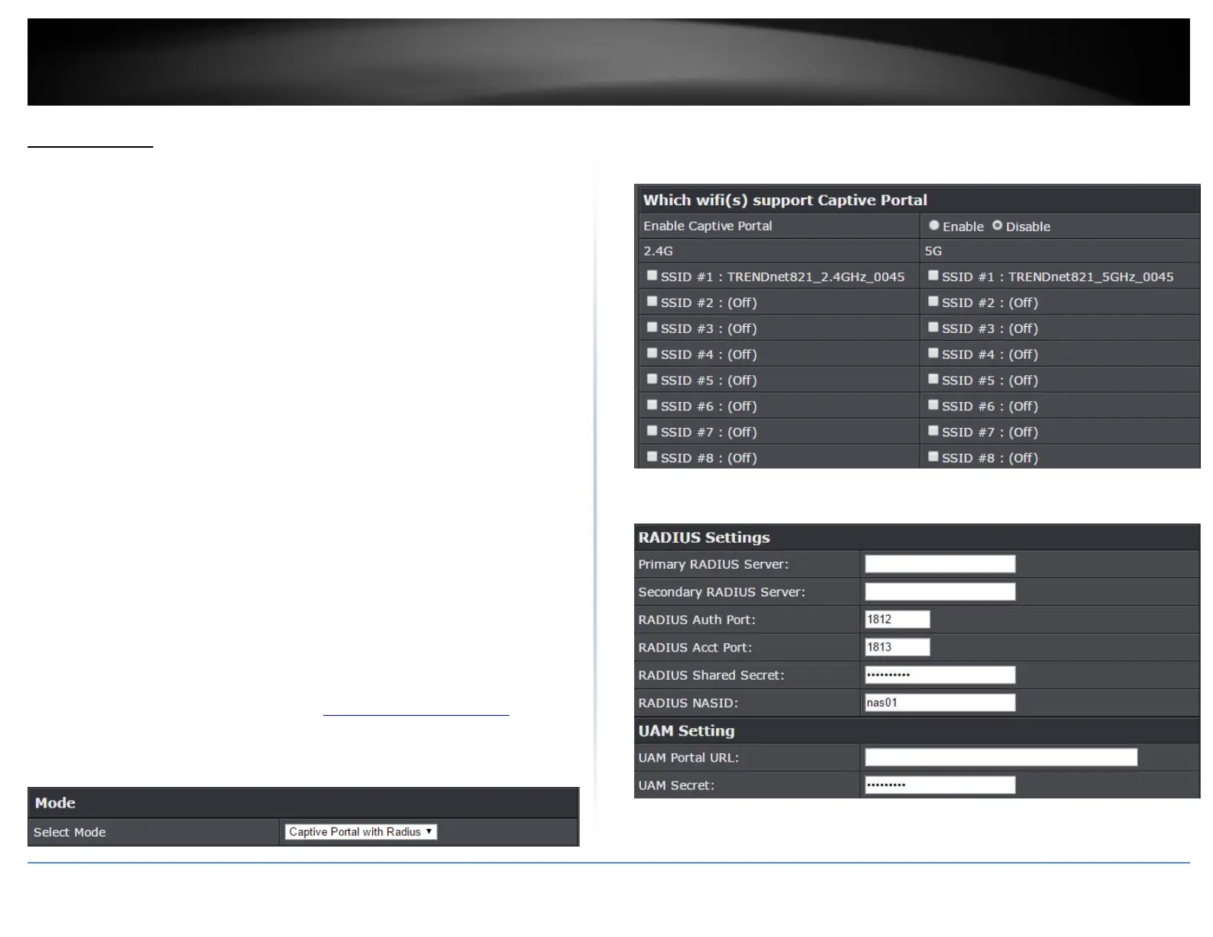Click the RADIUS Auth Port field showing 1812
1213x937 pixels.
(897, 619)
